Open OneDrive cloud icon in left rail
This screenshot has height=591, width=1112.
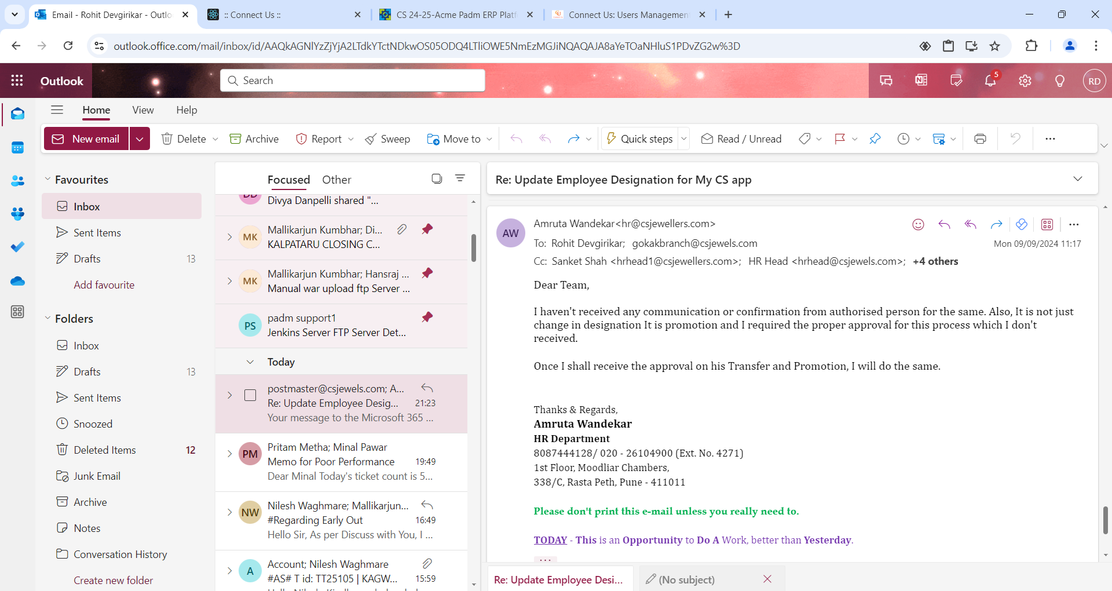click(17, 281)
